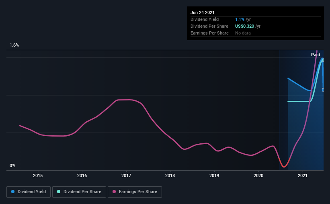330x204 pixels.
Task: Click the teal Dividend Per Share endpoint marker
Action: [x=322, y=60]
